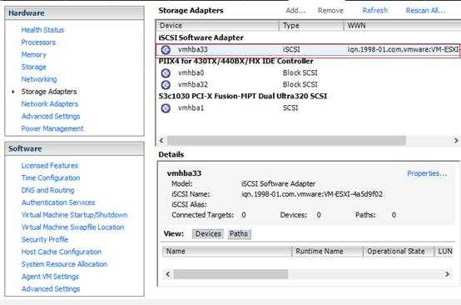The height and width of the screenshot is (305, 461).
Task: Open Licensed Features
Action: click(x=50, y=166)
